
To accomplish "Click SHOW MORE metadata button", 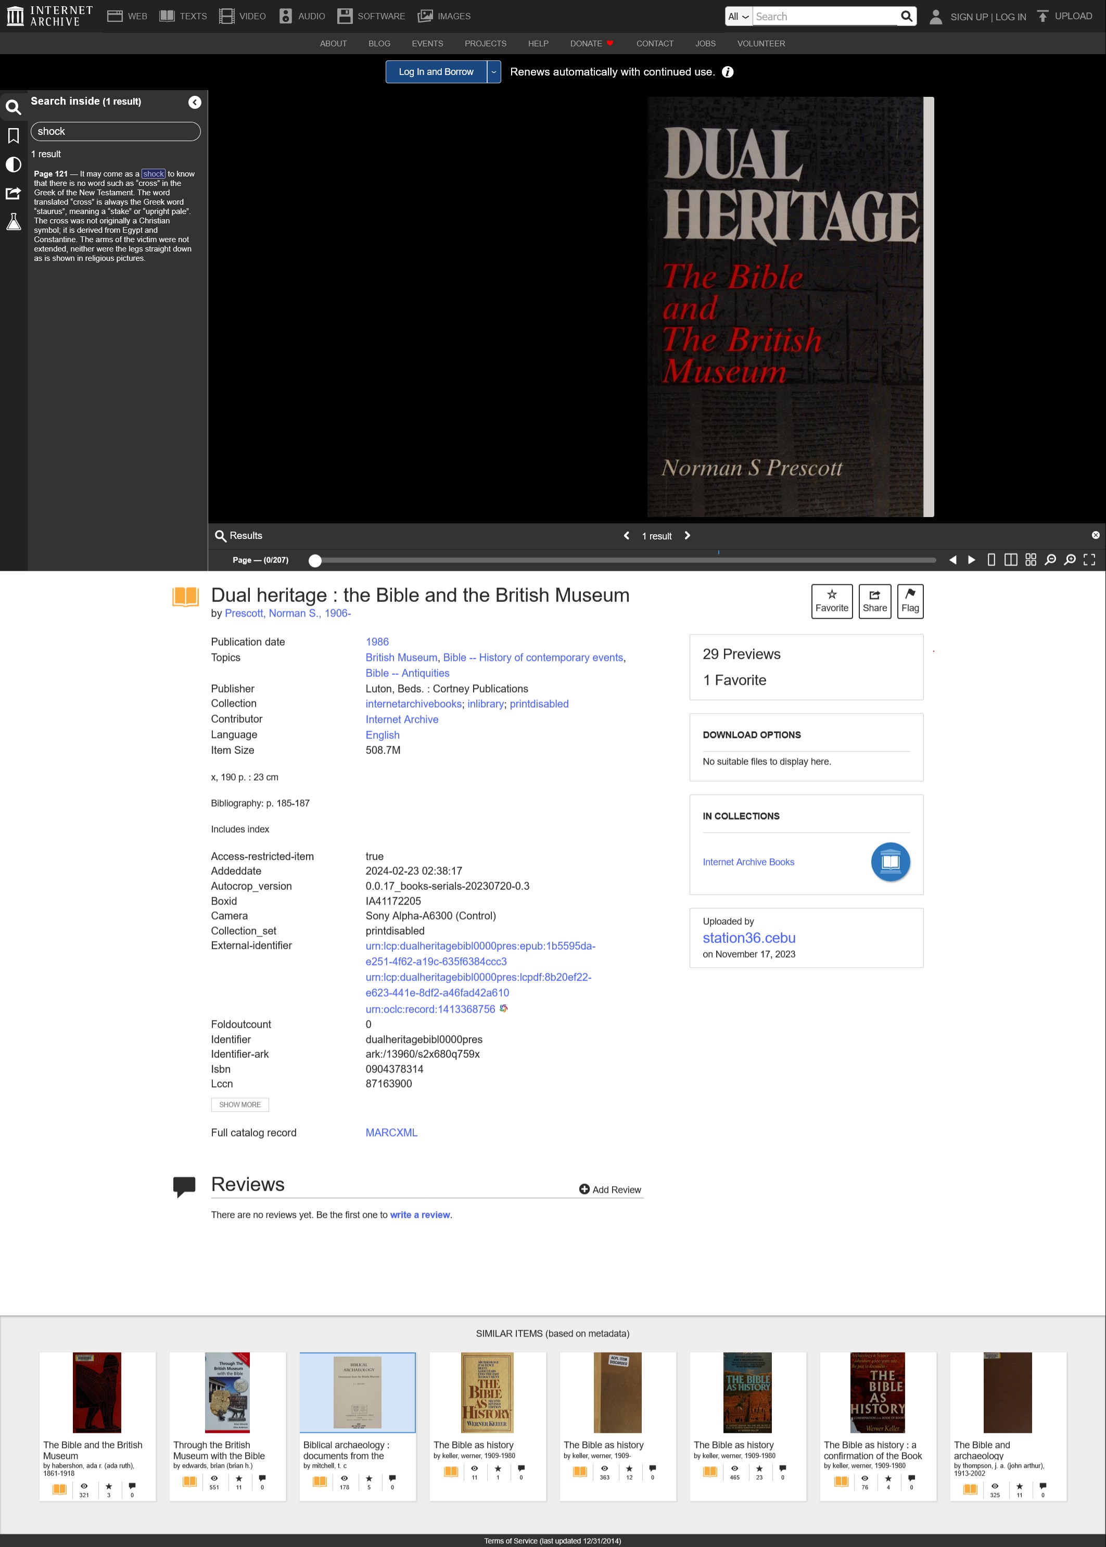I will [240, 1104].
